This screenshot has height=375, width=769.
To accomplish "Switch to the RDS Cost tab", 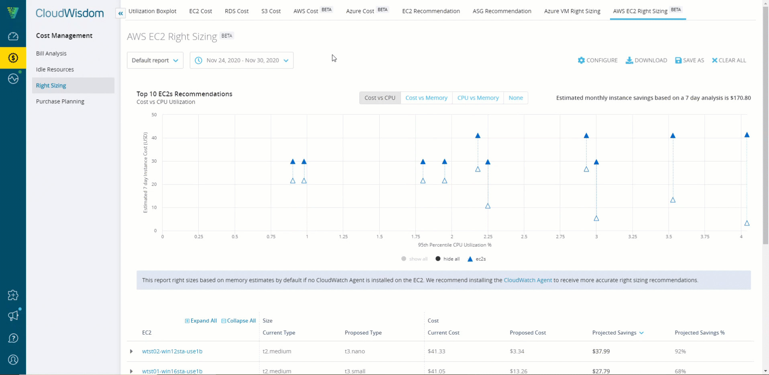I will pyautogui.click(x=236, y=11).
